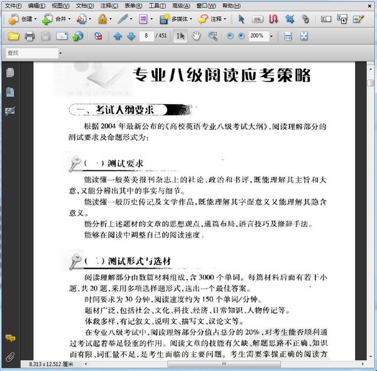Click the upload globe icon
Viewport: 377px width, 371px height.
pos(78,36)
